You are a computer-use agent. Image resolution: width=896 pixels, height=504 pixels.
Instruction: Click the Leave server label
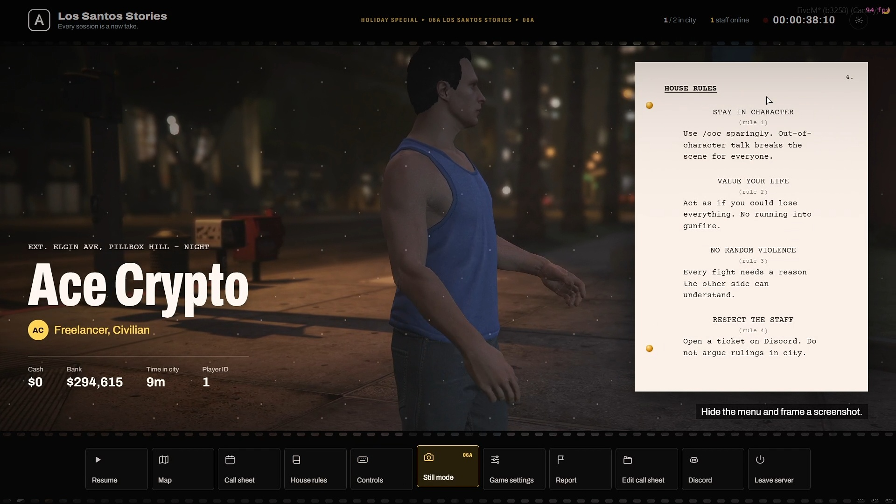774,480
